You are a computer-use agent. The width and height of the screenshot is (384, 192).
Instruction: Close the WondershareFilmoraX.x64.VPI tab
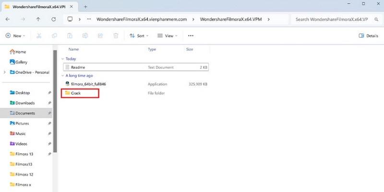[71, 7]
